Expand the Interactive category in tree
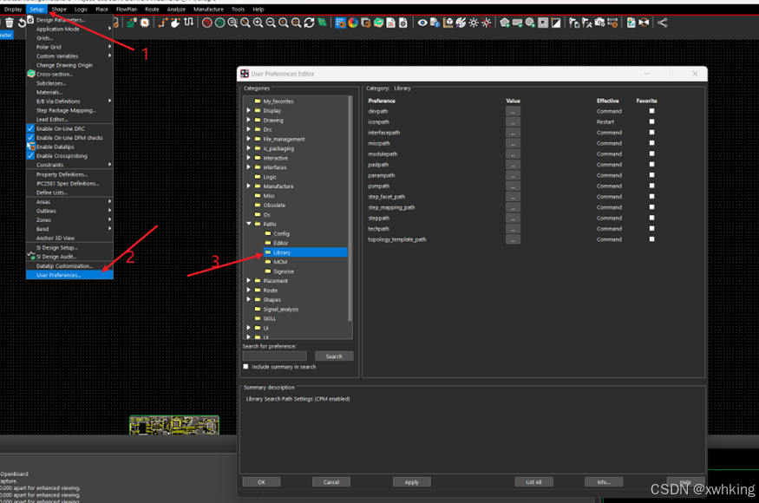The image size is (759, 503). click(249, 157)
